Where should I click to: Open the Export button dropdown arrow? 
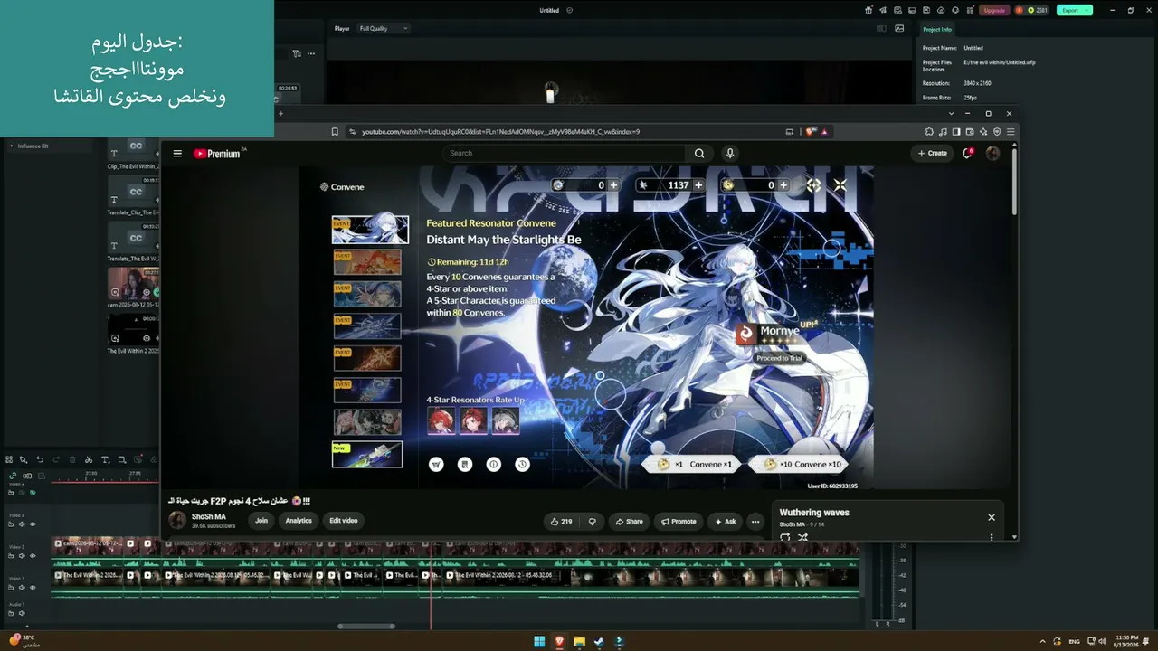[x=1087, y=10]
